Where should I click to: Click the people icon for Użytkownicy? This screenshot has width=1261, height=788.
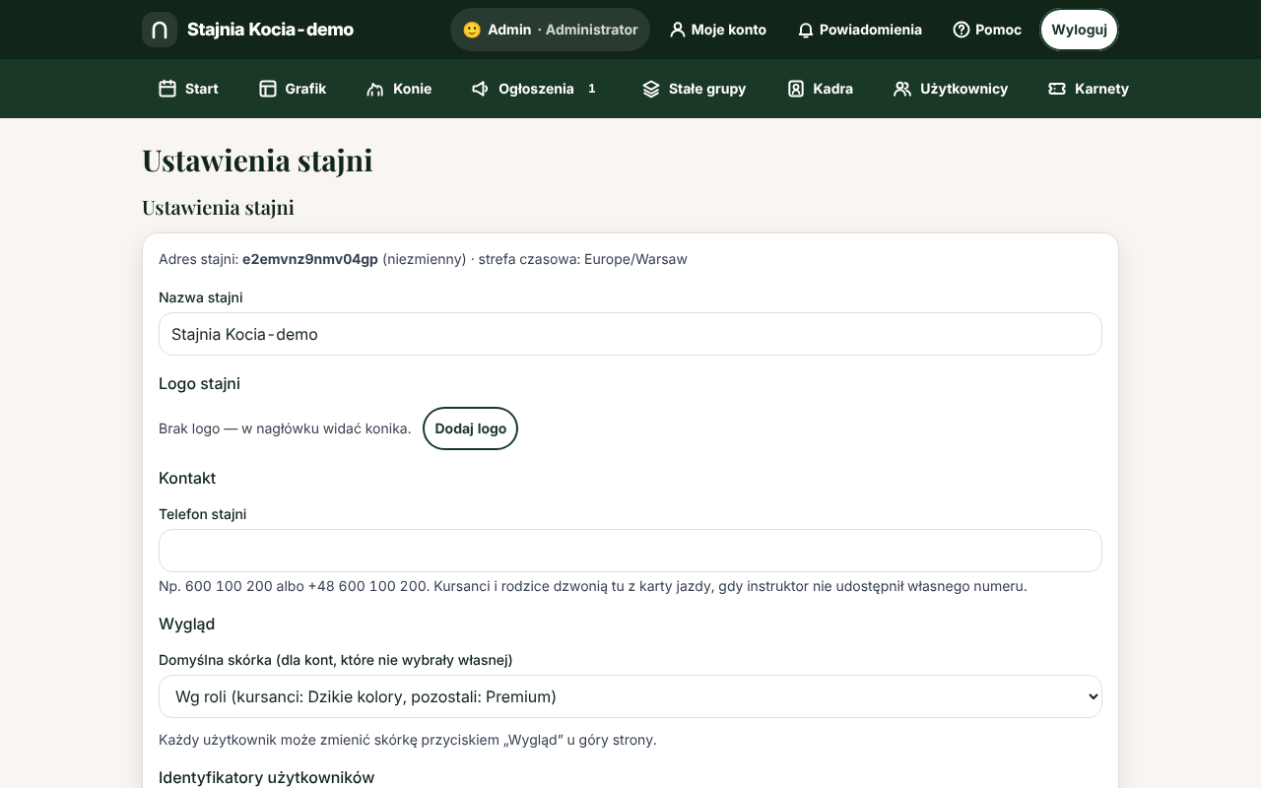[902, 89]
